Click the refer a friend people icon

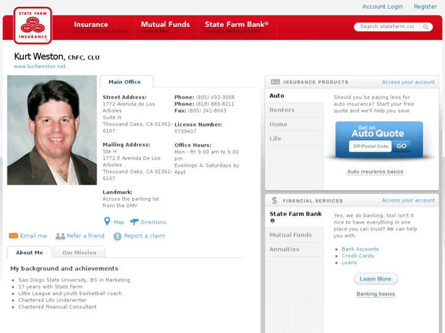(x=60, y=236)
